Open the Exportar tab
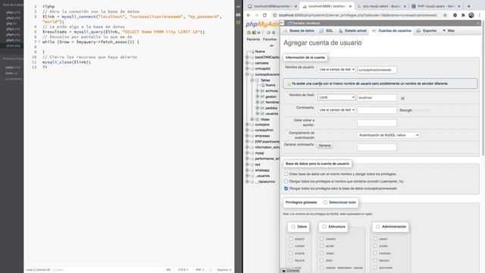Screen dimensions: 485x273 [x=427, y=30]
